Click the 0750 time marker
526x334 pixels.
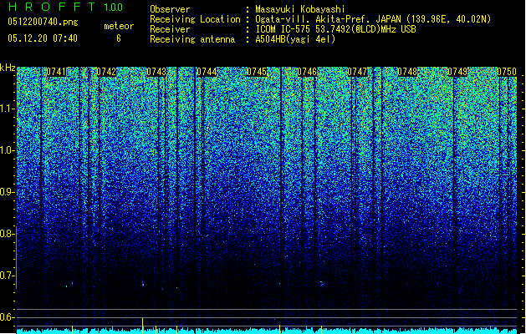point(507,72)
